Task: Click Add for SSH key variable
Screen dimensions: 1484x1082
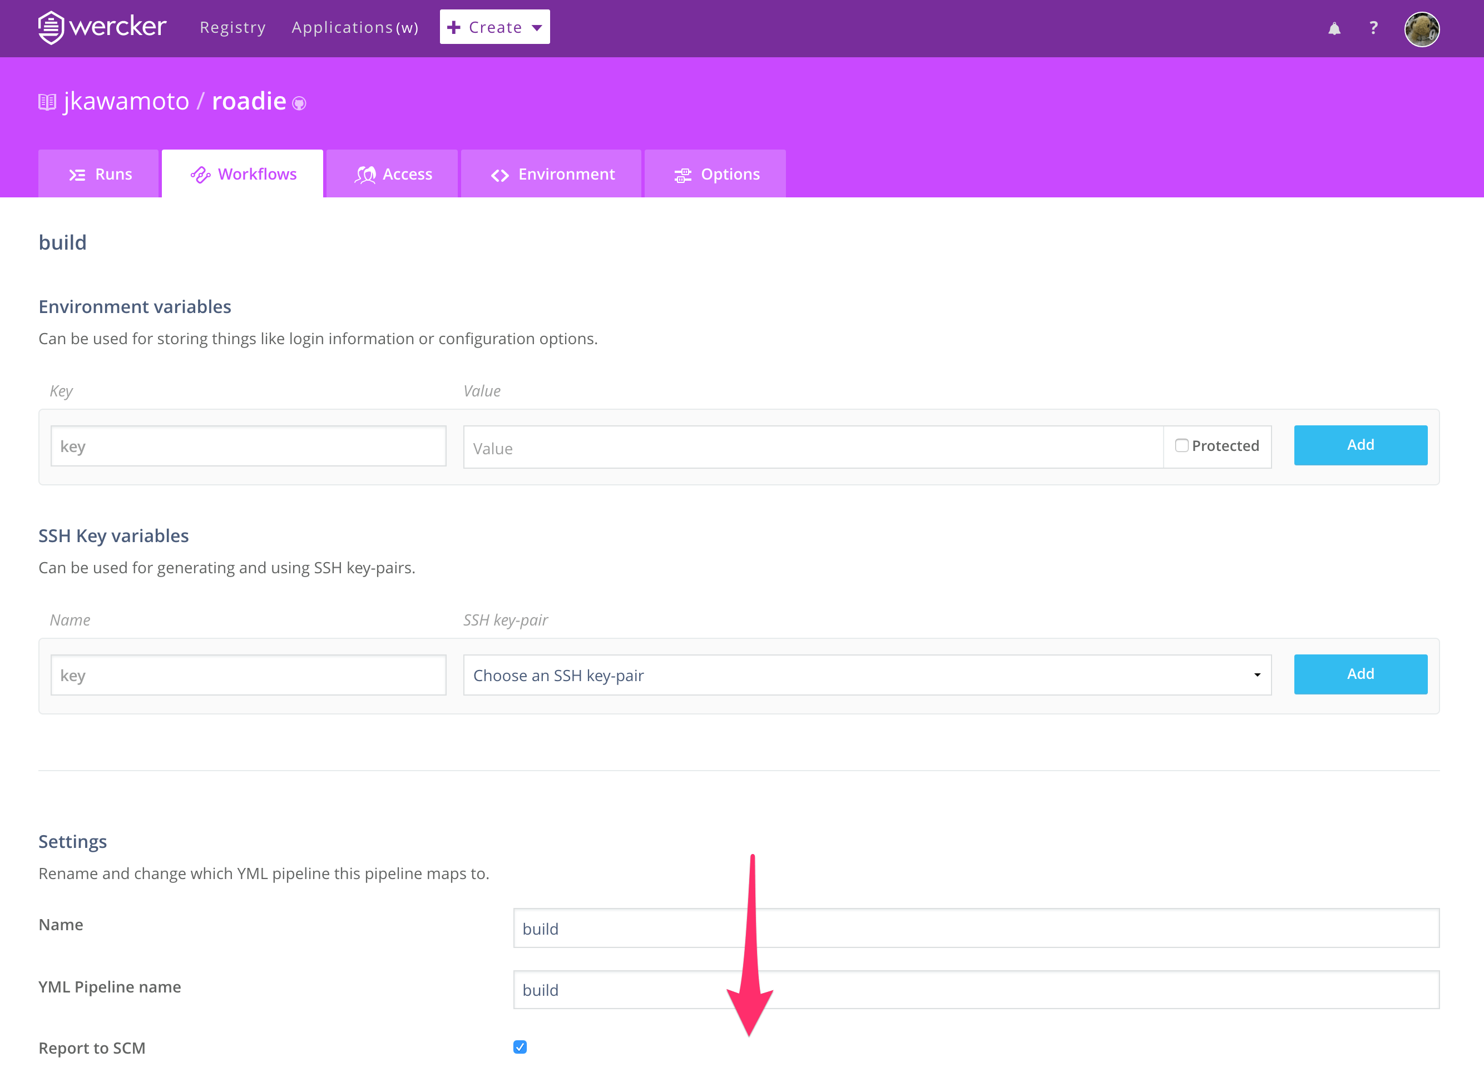Action: [1360, 674]
